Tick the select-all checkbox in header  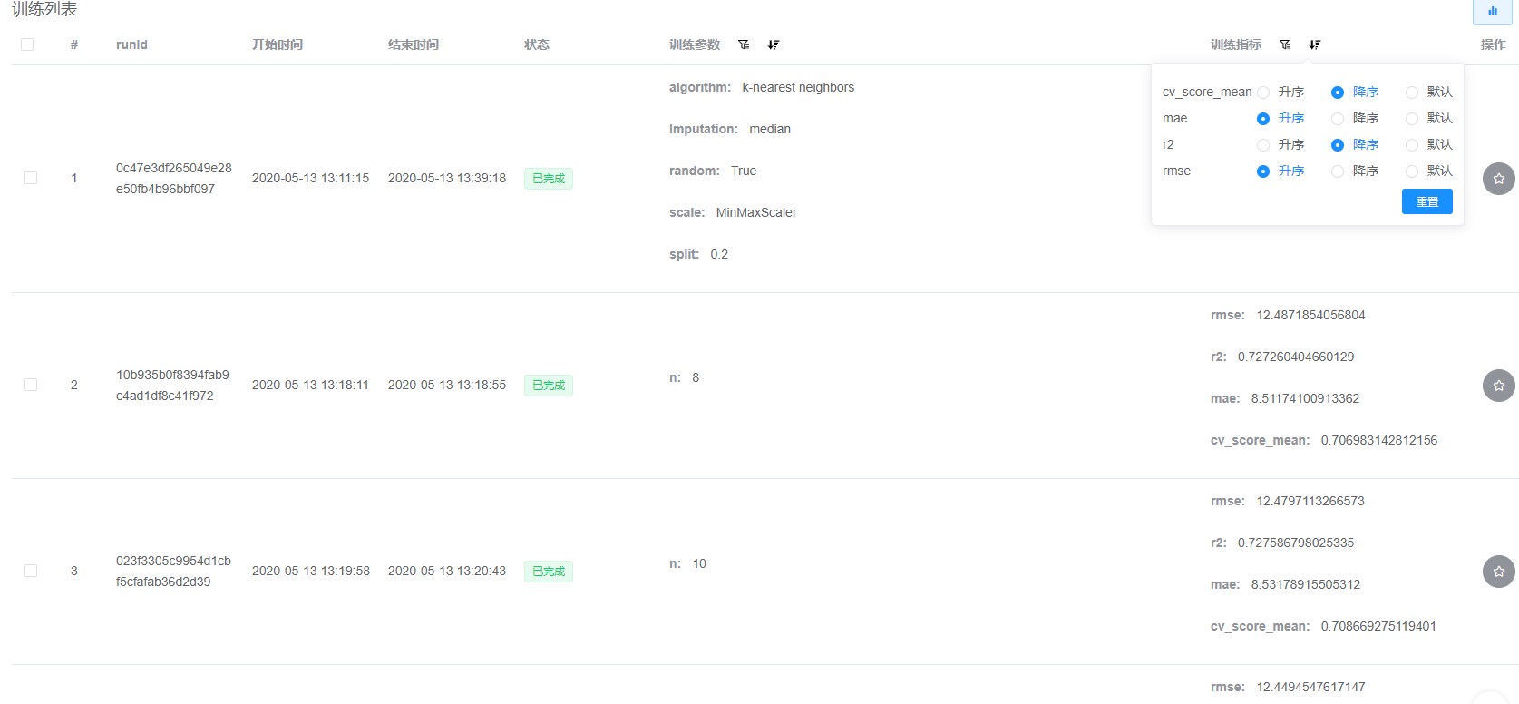pos(27,44)
